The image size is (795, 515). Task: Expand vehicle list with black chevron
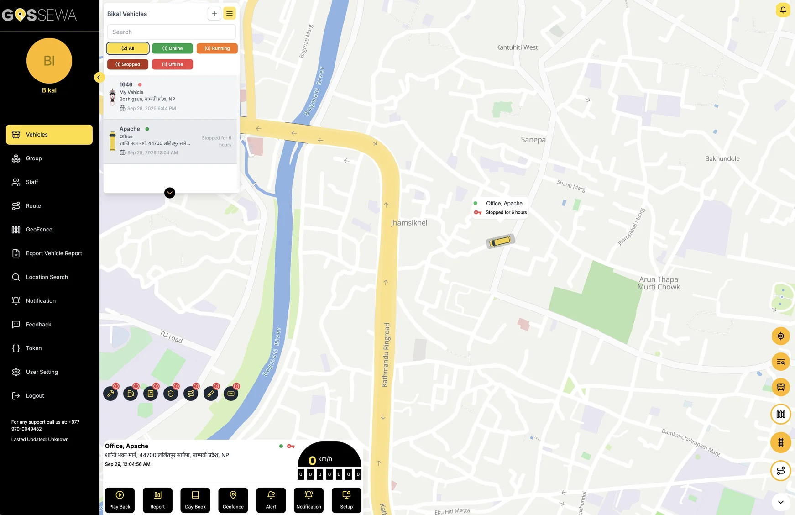tap(170, 193)
